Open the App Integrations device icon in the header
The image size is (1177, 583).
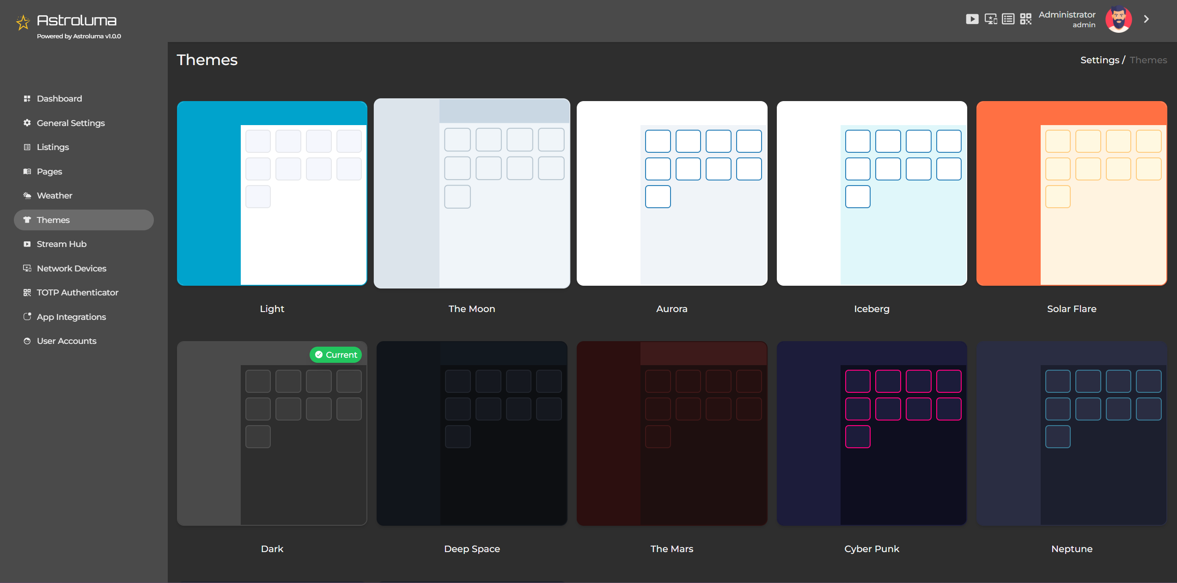tap(990, 18)
